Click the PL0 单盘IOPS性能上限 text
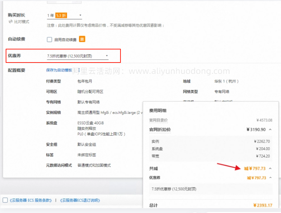The width and height of the screenshot is (281, 213). coord(101,134)
